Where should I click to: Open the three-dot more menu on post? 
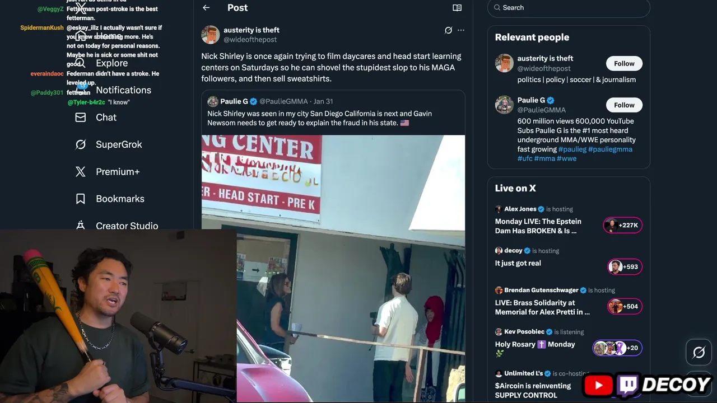tap(461, 30)
